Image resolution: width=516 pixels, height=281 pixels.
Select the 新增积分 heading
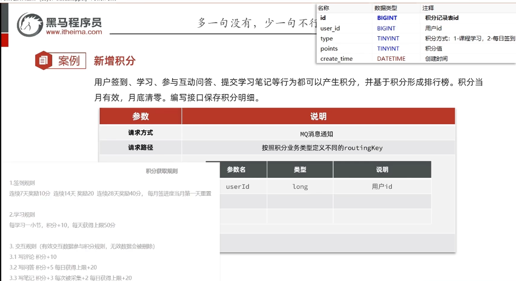coord(114,61)
